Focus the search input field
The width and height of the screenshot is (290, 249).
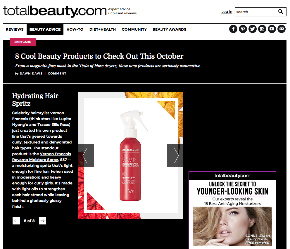pyautogui.click(x=256, y=12)
